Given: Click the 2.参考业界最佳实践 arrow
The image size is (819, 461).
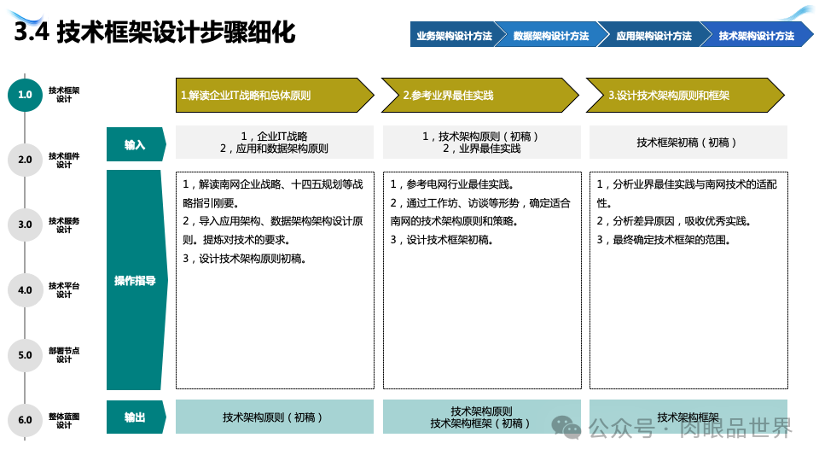Looking at the screenshot, I should click(480, 95).
